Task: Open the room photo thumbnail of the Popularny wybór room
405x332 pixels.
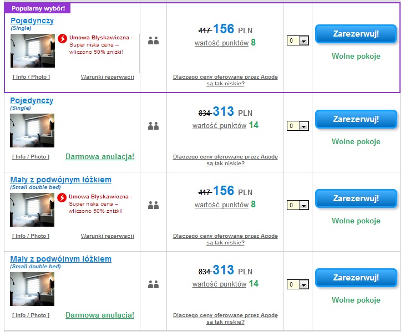Action: pos(33,51)
